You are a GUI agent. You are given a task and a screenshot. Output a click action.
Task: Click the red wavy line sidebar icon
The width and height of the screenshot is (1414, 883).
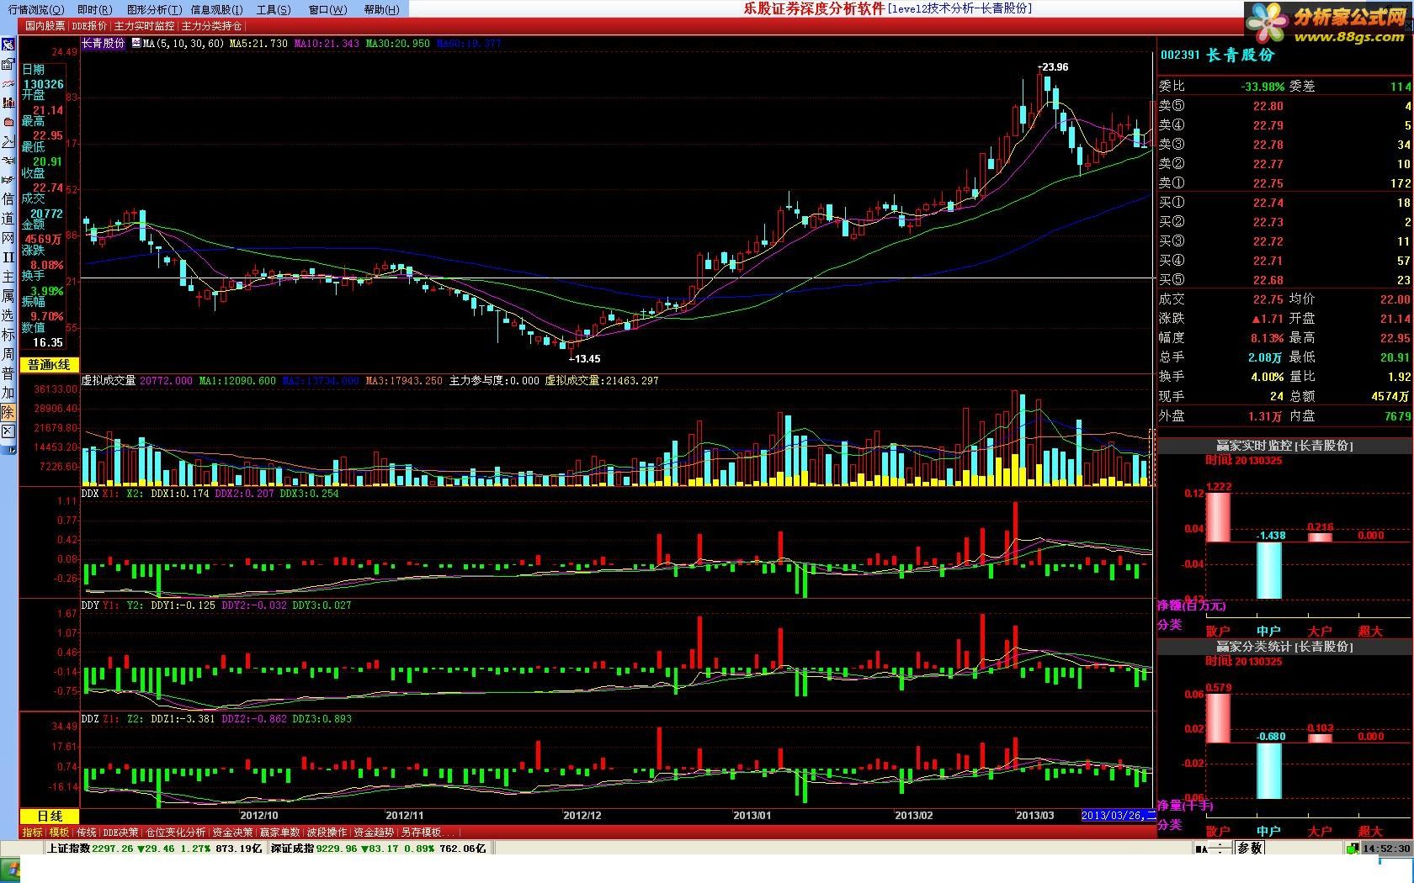pos(8,83)
